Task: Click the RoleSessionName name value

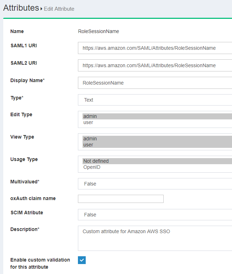Action: (98, 31)
